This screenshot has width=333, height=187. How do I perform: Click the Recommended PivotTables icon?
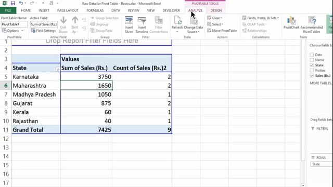tap(312, 21)
